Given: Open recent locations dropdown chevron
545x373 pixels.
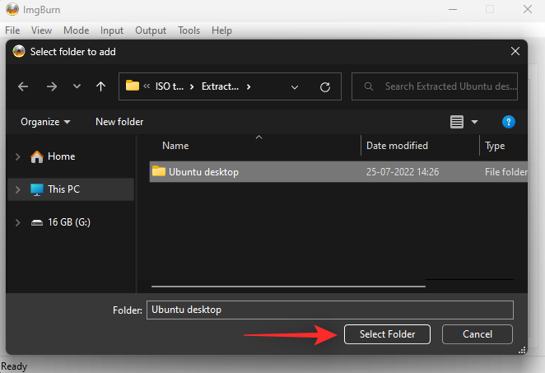Looking at the screenshot, I should tap(77, 86).
